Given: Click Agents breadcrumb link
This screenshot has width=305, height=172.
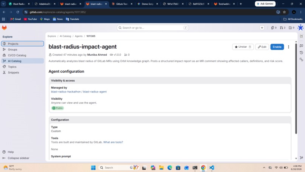Looking at the screenshot, I should (x=79, y=36).
